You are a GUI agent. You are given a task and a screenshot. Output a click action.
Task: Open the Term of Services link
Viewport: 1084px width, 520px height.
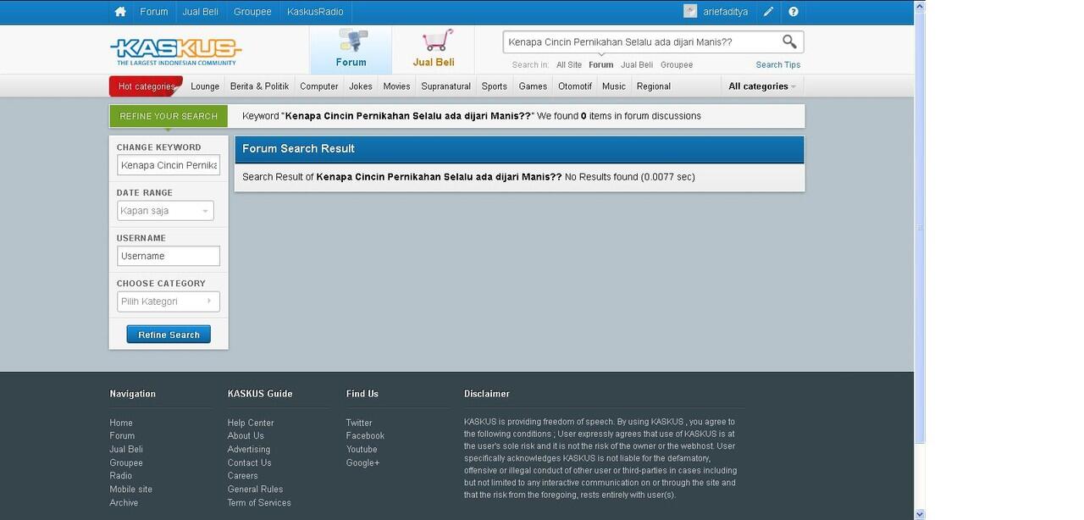[259, 503]
